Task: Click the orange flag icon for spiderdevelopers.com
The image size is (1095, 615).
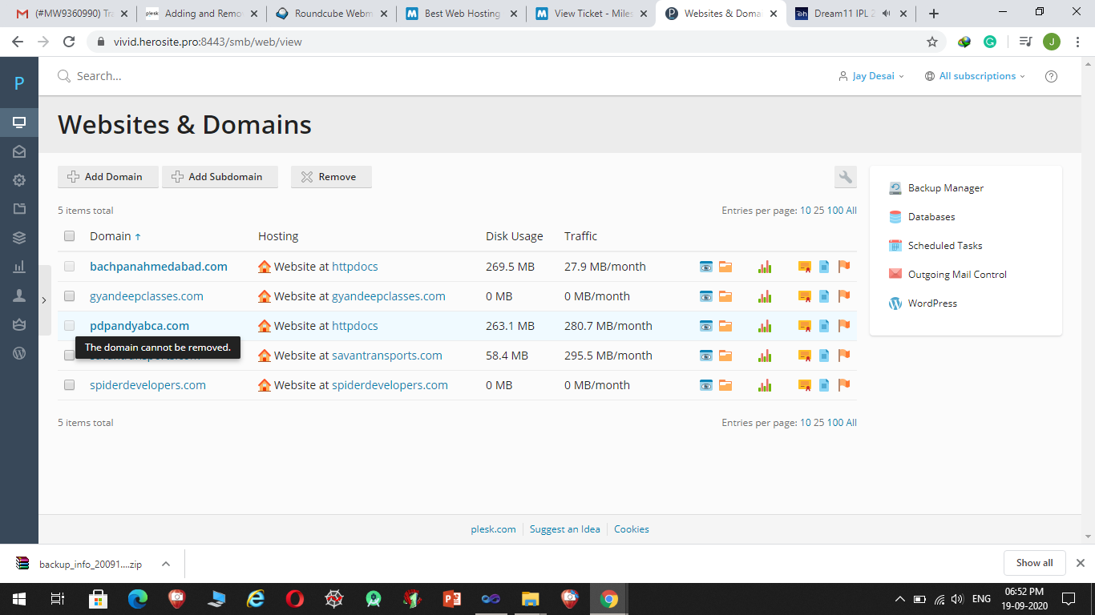Action: coord(843,385)
